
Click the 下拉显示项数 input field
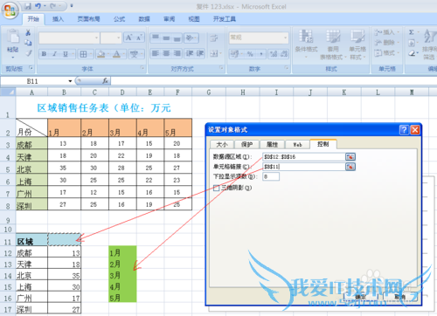click(x=271, y=176)
